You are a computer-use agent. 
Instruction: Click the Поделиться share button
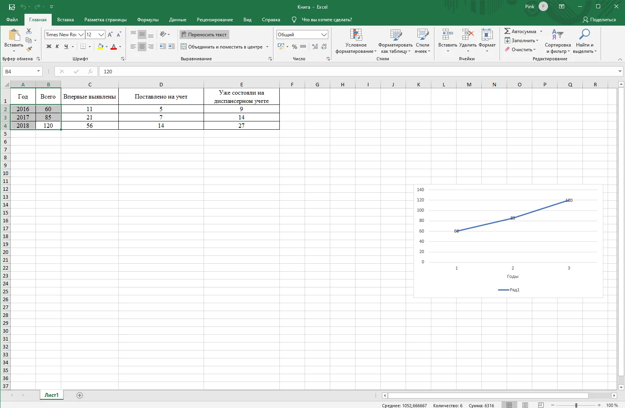click(599, 20)
